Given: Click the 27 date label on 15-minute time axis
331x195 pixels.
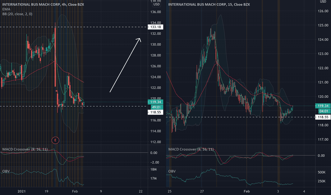Looking at the screenshot, I should (202, 191).
